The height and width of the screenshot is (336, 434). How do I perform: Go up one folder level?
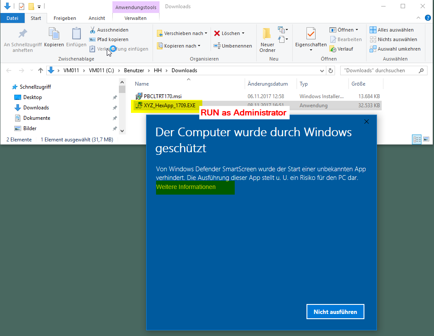pos(41,70)
